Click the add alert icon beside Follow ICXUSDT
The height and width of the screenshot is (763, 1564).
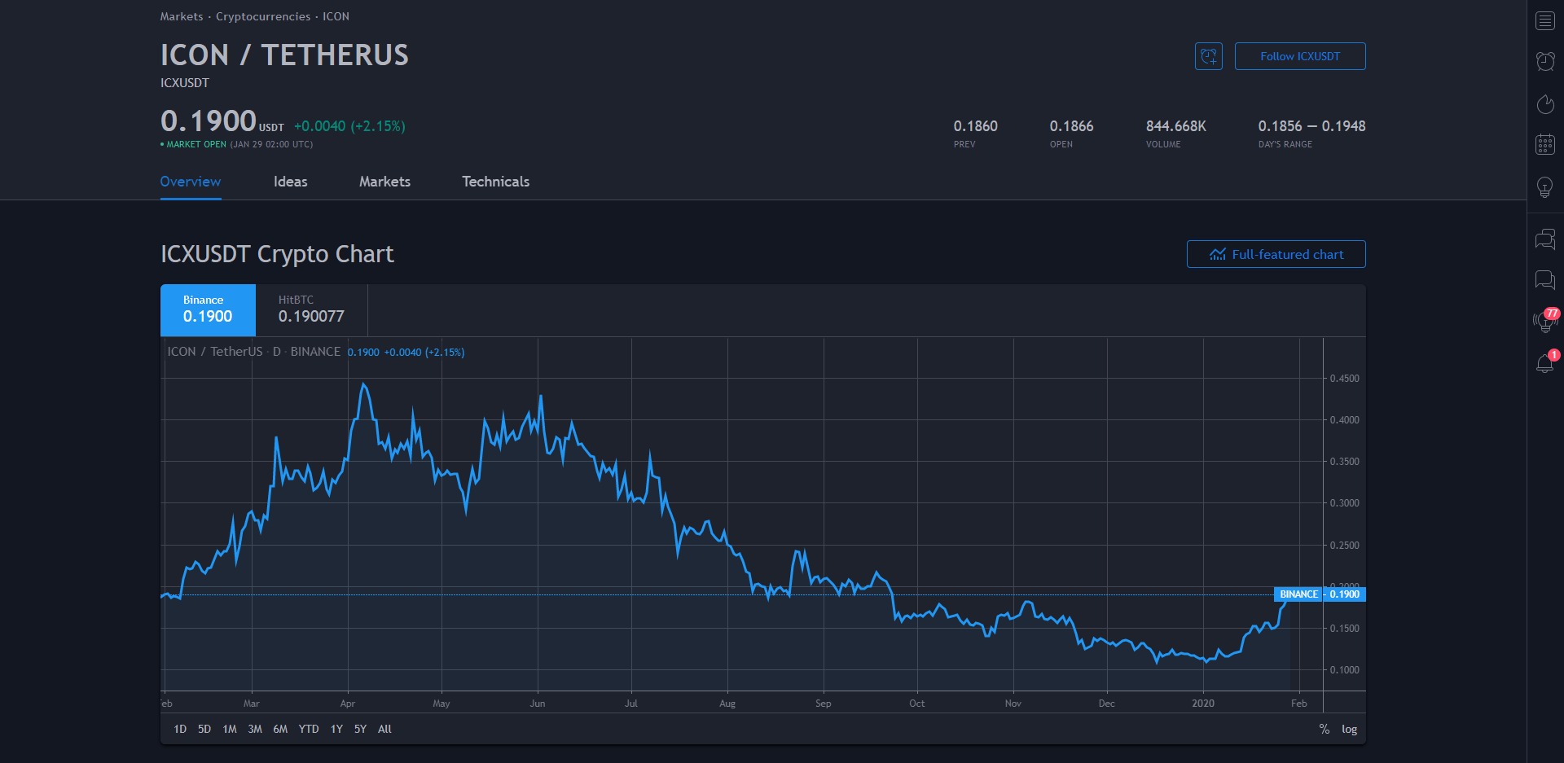click(1209, 56)
